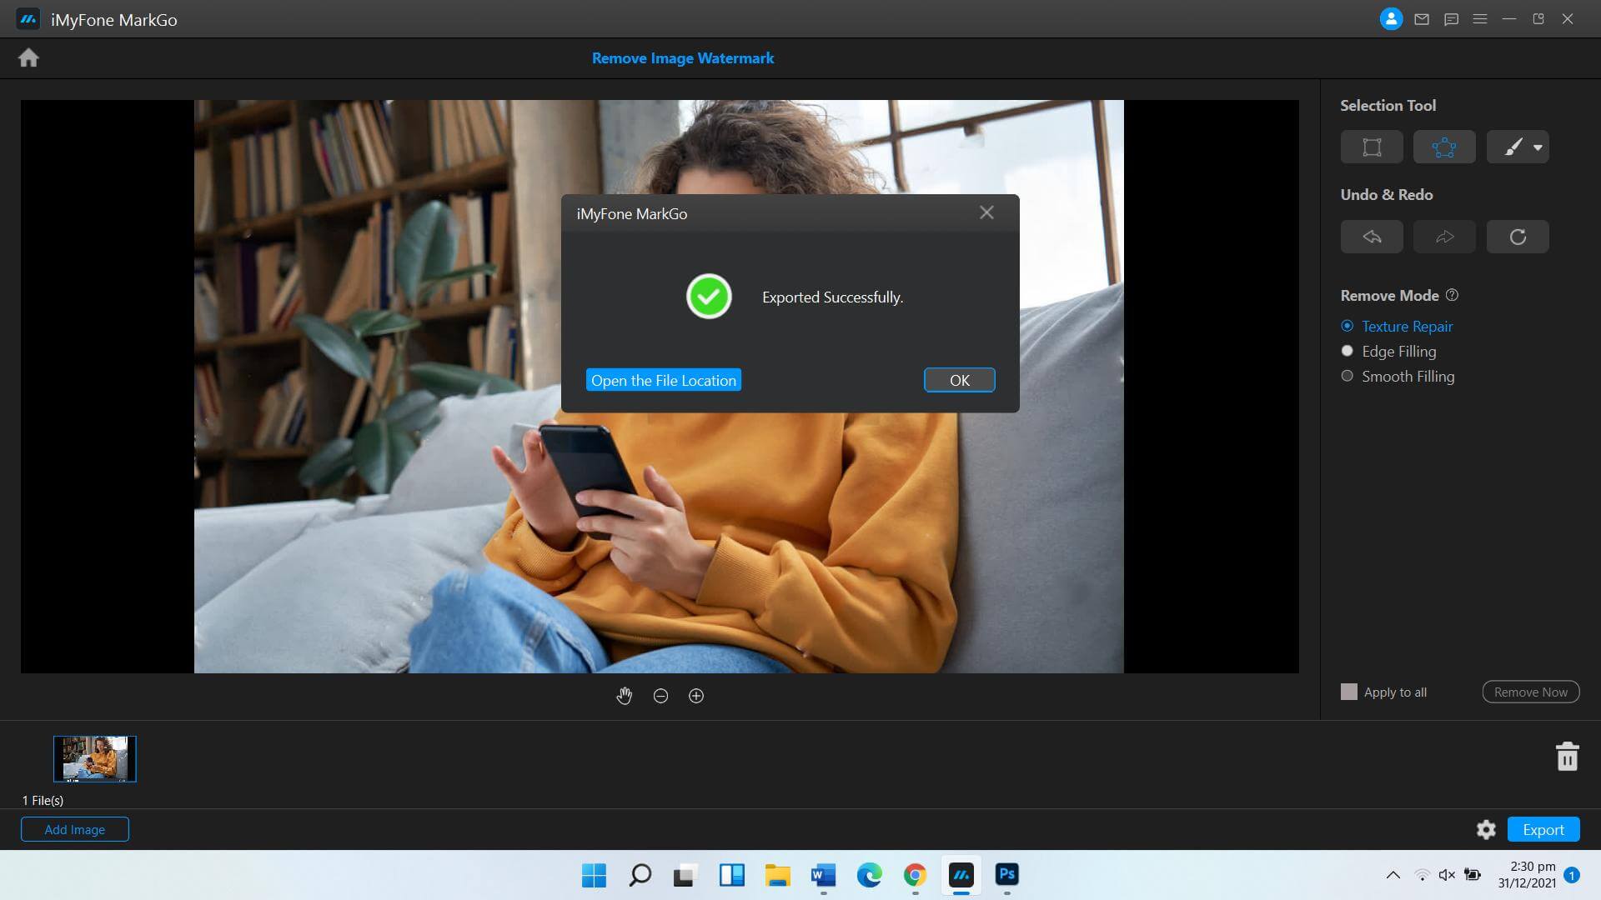Undo the last action

click(1372, 237)
